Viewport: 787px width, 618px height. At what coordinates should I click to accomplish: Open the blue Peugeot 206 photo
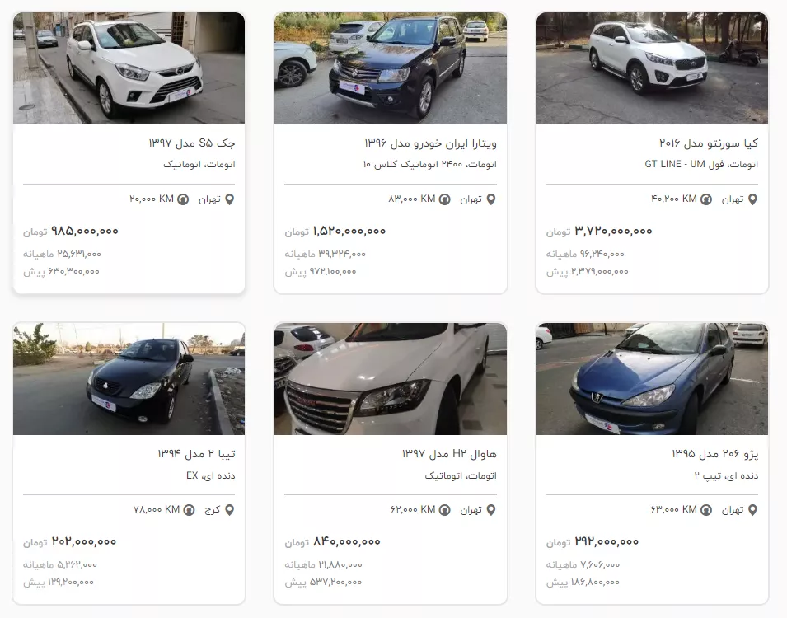(652, 379)
